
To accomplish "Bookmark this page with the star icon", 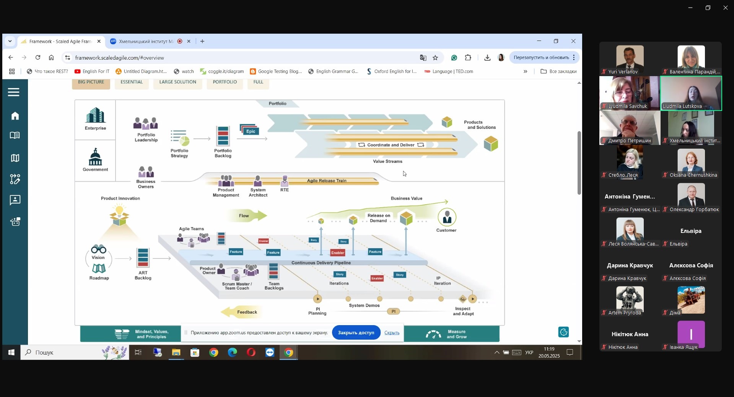I will coord(435,58).
